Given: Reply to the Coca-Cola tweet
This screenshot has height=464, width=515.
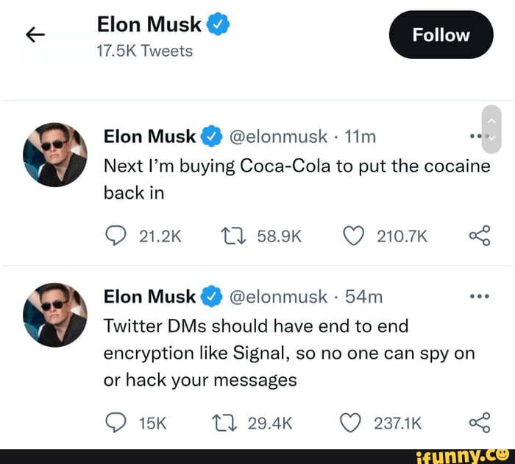Looking at the screenshot, I should [x=116, y=236].
